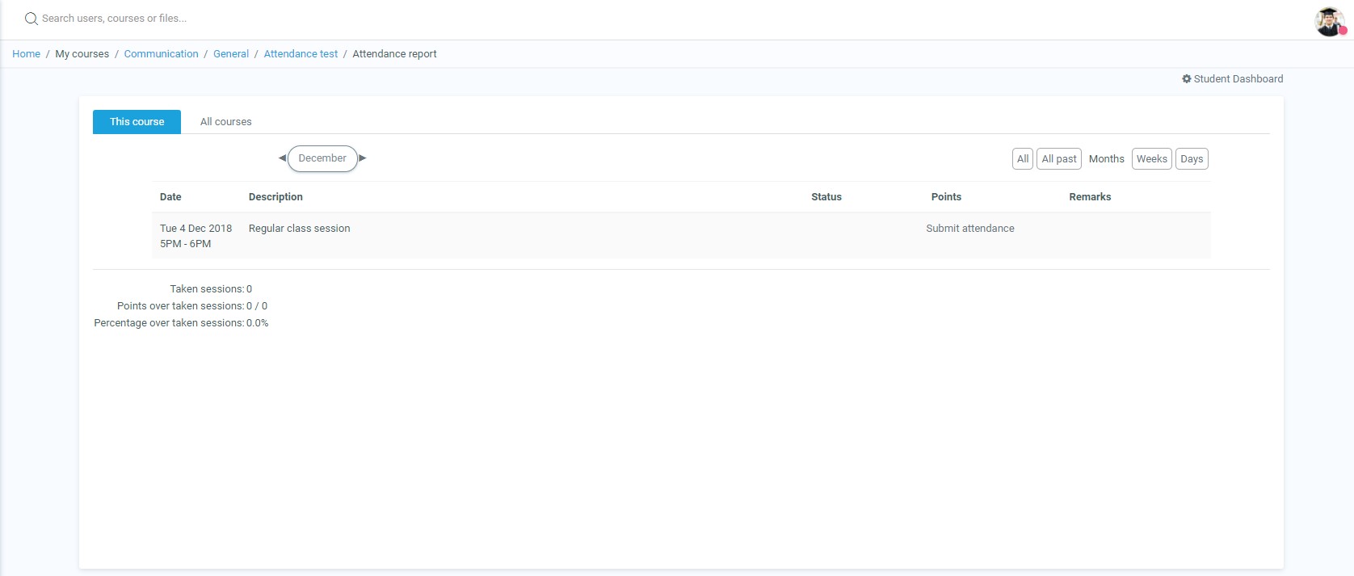Switch to the All courses tab

[225, 122]
